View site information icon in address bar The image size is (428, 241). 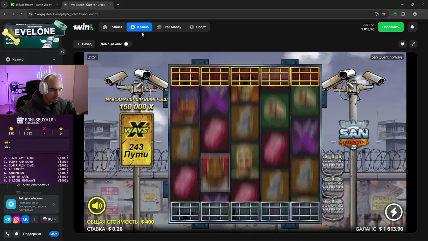30,14
